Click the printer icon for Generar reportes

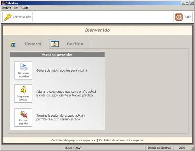click(x=23, y=67)
